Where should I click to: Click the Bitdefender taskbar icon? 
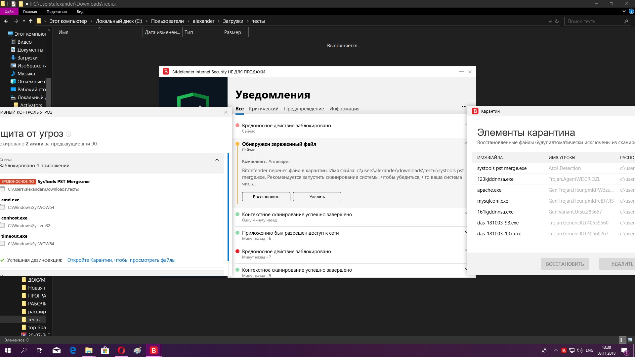point(153,350)
